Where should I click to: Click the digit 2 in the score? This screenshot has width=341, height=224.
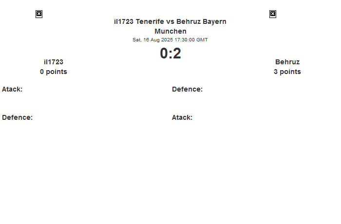click(x=176, y=53)
